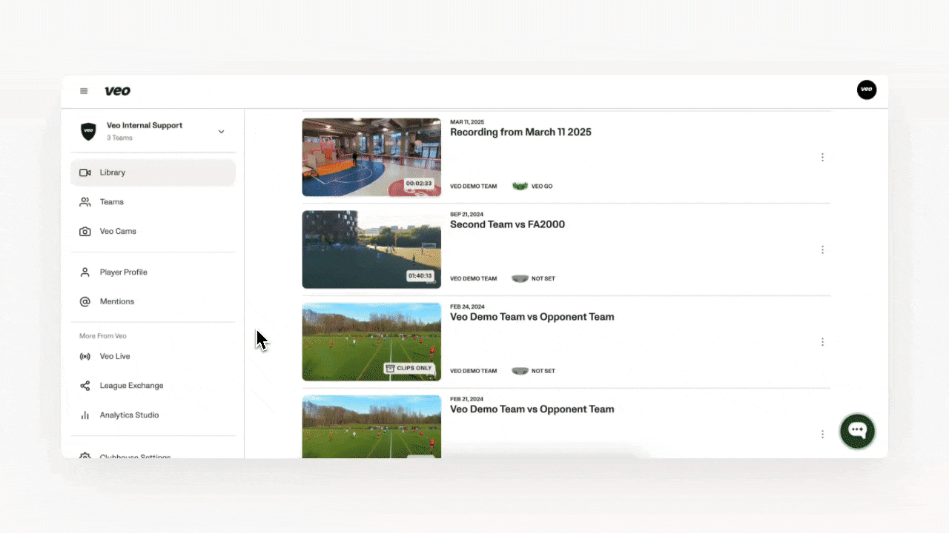Image resolution: width=949 pixels, height=533 pixels.
Task: Click the 3 Teams subtitle text
Action: pyautogui.click(x=119, y=138)
